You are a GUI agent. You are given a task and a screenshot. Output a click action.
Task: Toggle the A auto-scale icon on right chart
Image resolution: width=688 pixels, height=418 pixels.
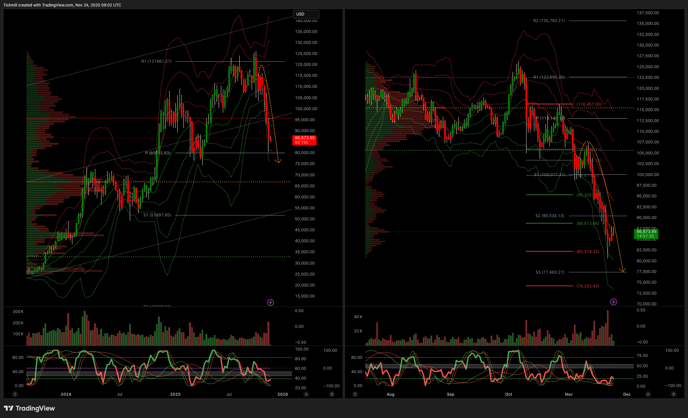(x=648, y=394)
